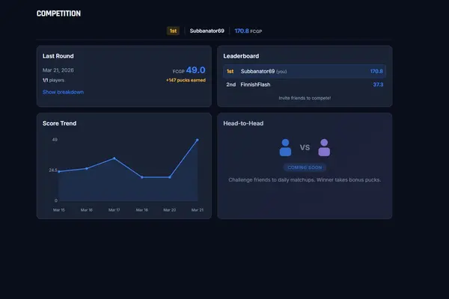Click the purple opponent avatar icon
This screenshot has width=449, height=299.
pos(324,147)
